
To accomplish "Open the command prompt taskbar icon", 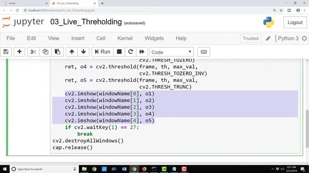I will 154,169.
